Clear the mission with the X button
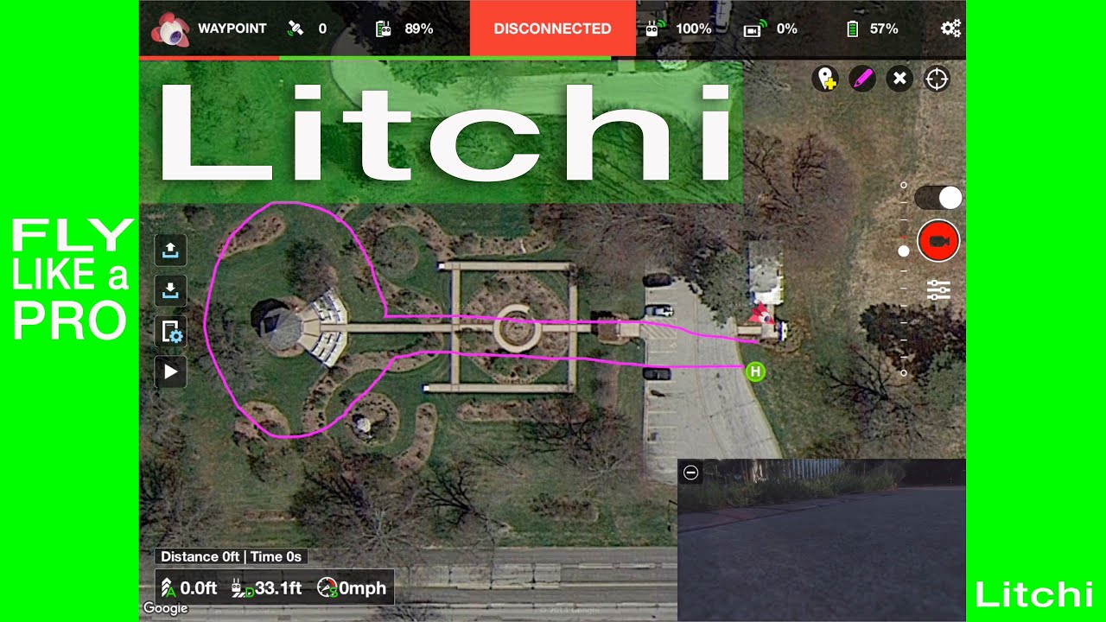1106x622 pixels. coord(899,79)
